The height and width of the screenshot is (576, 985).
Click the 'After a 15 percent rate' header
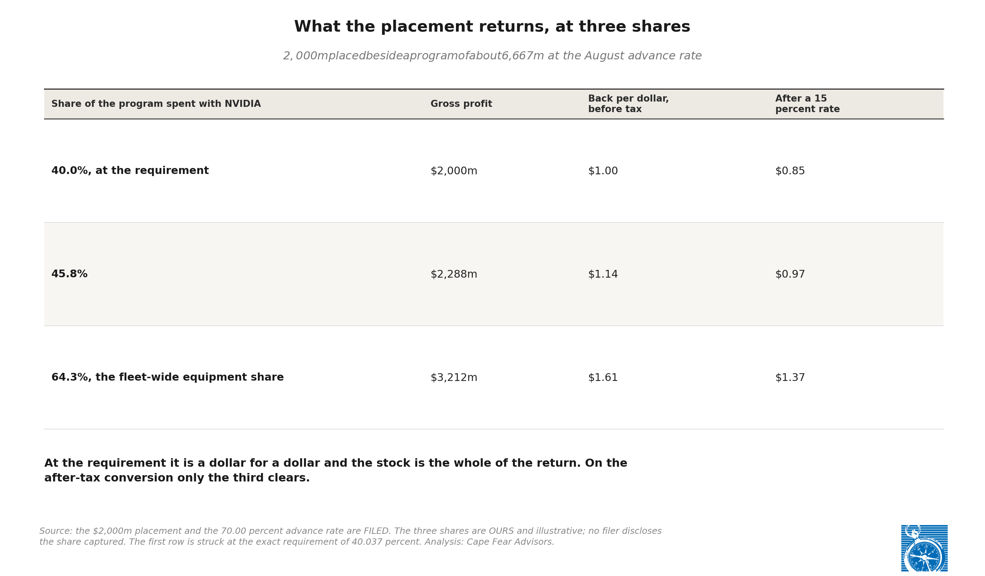point(807,104)
